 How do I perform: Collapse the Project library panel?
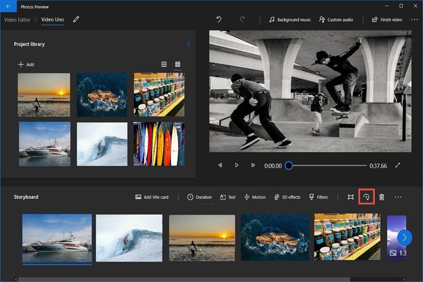click(x=188, y=44)
